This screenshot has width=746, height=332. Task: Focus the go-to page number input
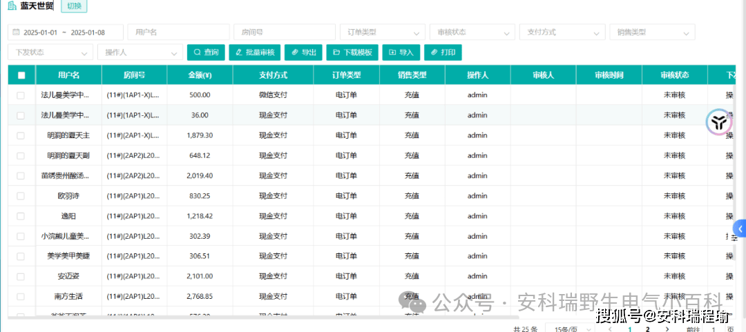(713, 329)
